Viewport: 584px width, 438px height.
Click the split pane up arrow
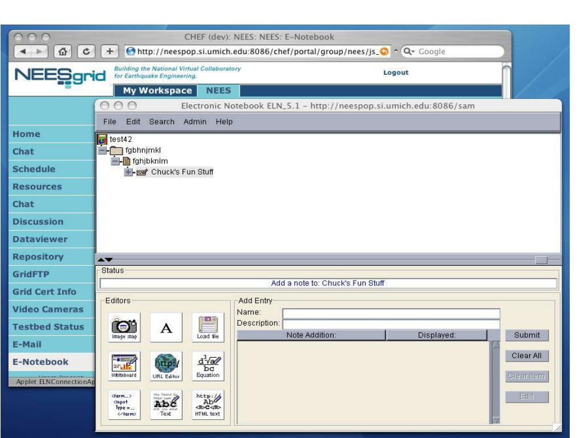click(101, 259)
